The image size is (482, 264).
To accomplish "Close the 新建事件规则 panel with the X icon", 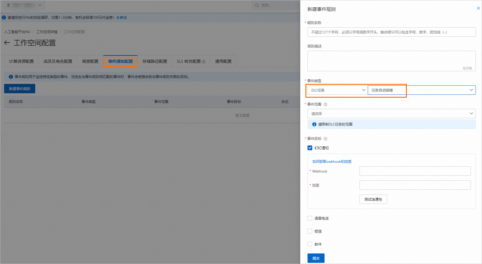I will click(478, 8).
